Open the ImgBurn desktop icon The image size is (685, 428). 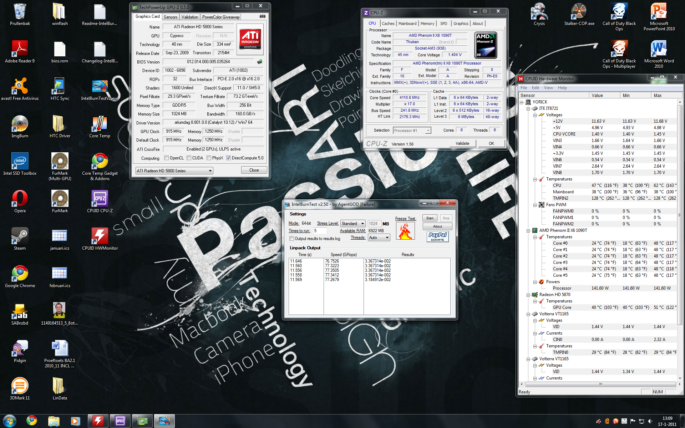[x=20, y=127]
